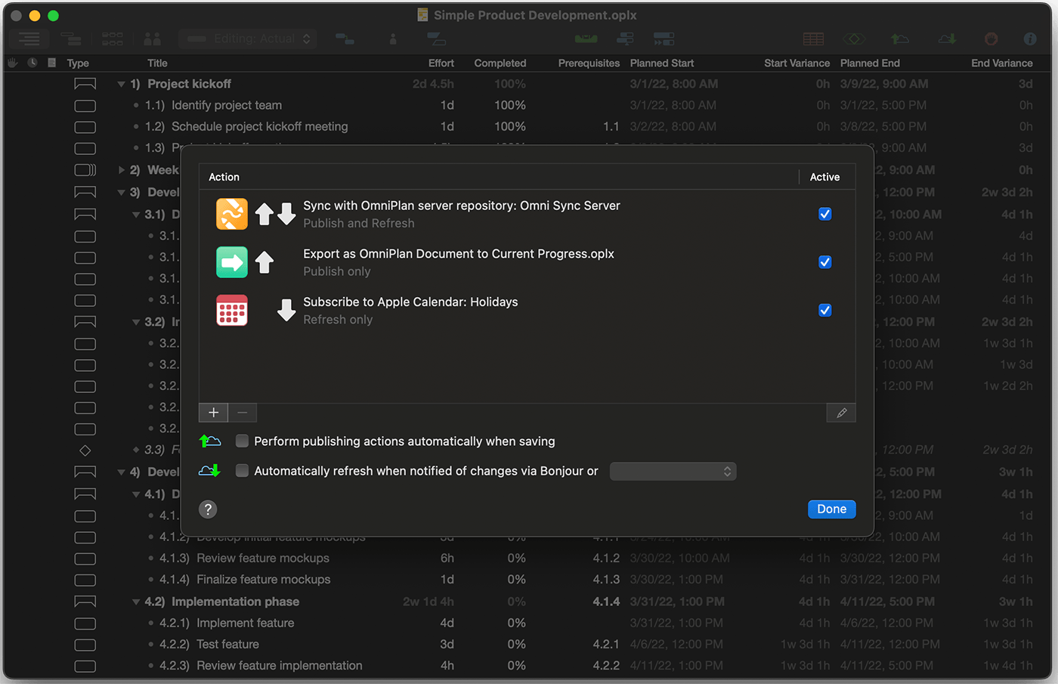
Task: Click the Connect tasks toolbar icon
Action: point(345,39)
